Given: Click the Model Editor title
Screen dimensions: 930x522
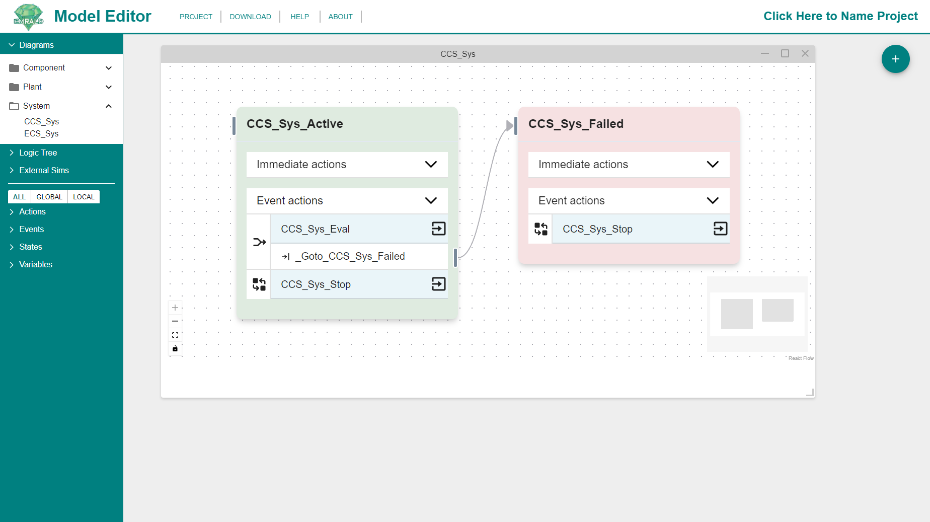Looking at the screenshot, I should [103, 16].
